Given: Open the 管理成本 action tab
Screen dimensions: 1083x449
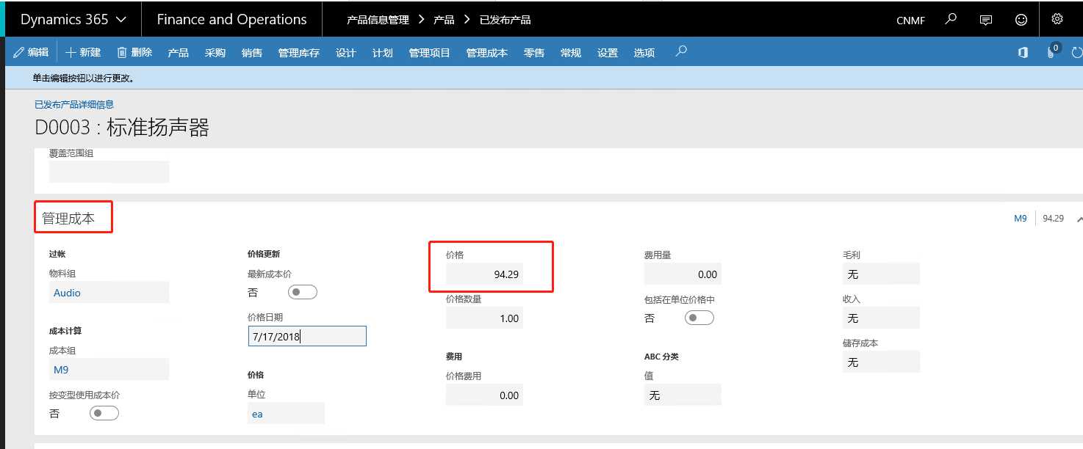Looking at the screenshot, I should pyautogui.click(x=487, y=53).
